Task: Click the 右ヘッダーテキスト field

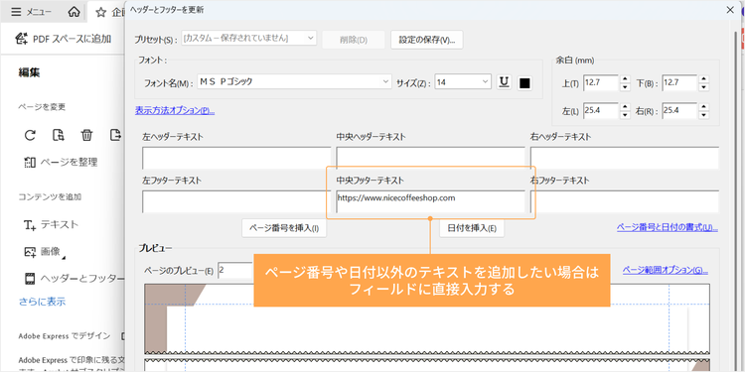Action: click(625, 158)
